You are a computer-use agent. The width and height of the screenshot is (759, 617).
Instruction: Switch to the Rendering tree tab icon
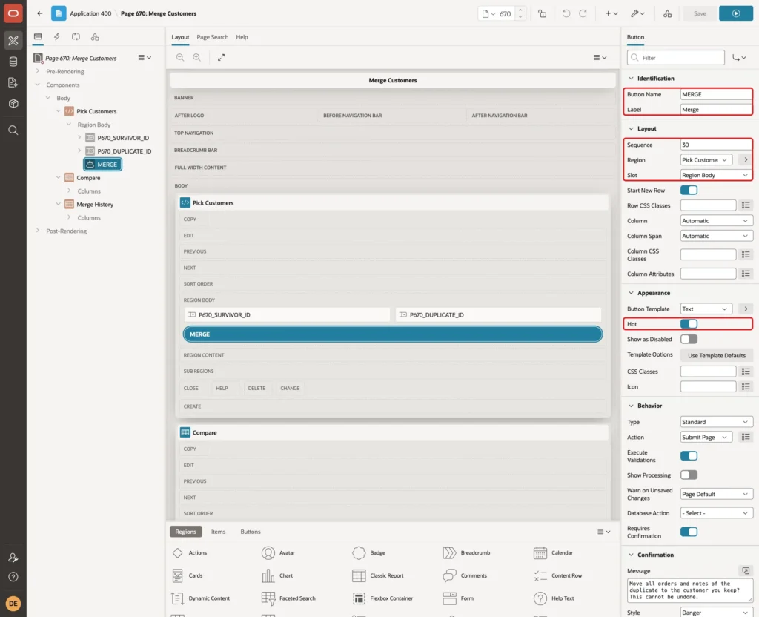tap(38, 37)
